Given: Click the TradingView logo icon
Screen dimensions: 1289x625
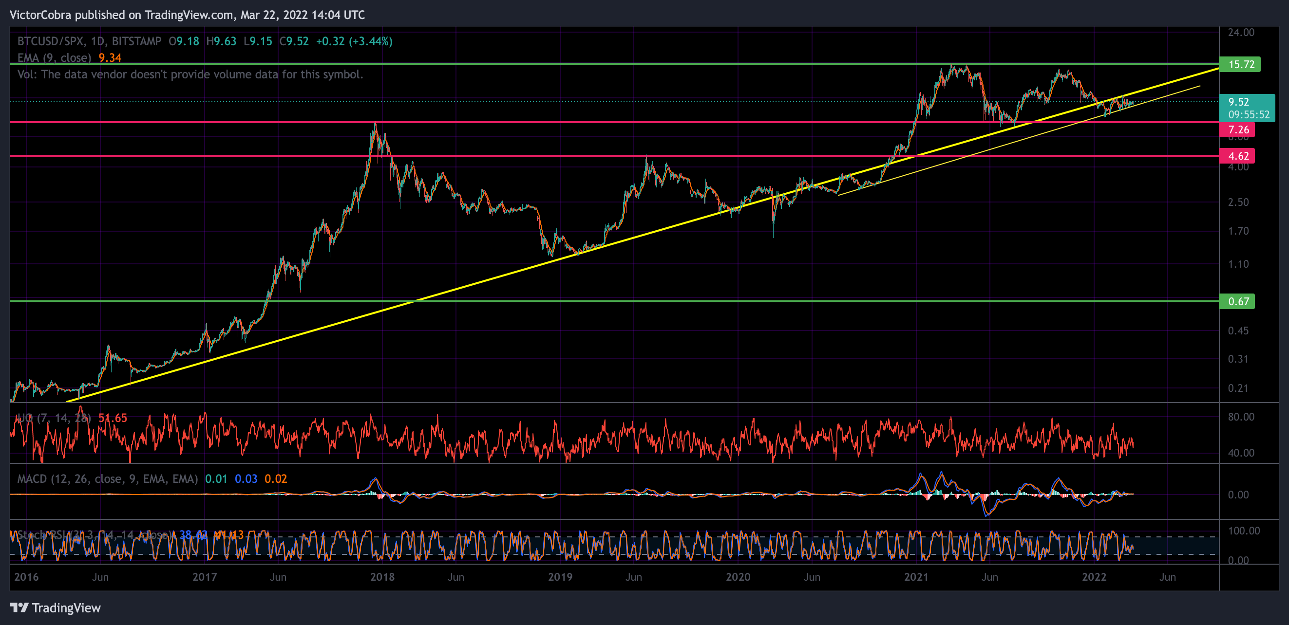Looking at the screenshot, I should coord(19,607).
